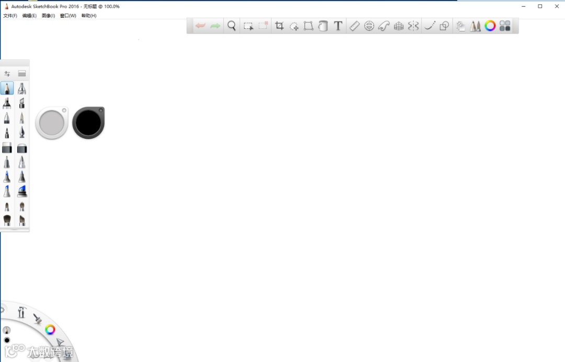
Task: Select the Ink pen nib brush
Action: (22, 132)
